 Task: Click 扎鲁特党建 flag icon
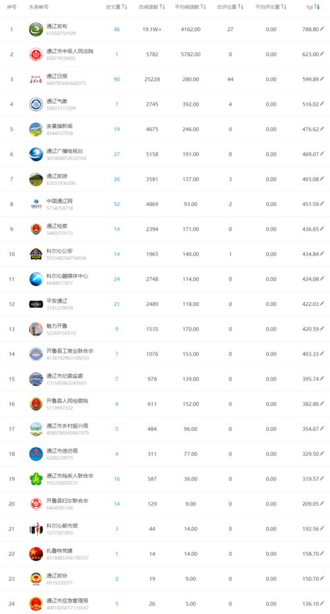pyautogui.click(x=36, y=554)
